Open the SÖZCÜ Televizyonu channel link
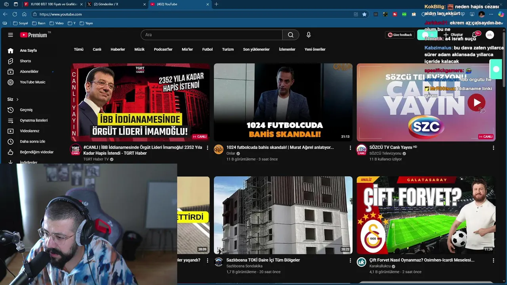This screenshot has width=507, height=285. (x=385, y=153)
